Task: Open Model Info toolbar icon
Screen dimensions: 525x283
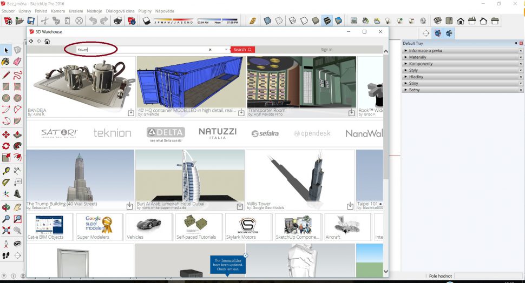Action: coord(132,21)
